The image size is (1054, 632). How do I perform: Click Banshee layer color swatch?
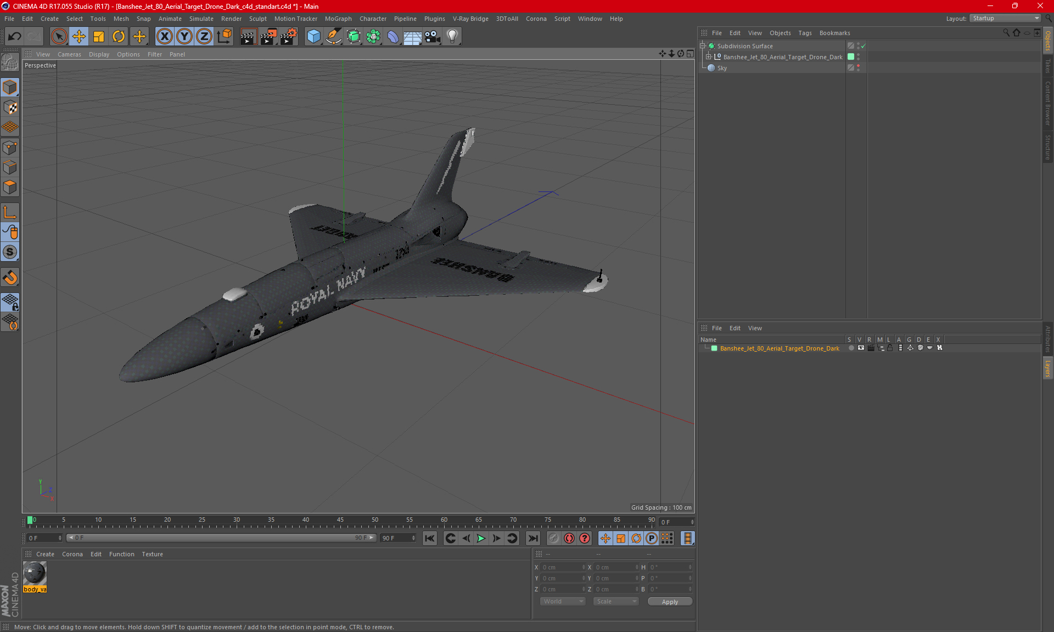(x=714, y=348)
